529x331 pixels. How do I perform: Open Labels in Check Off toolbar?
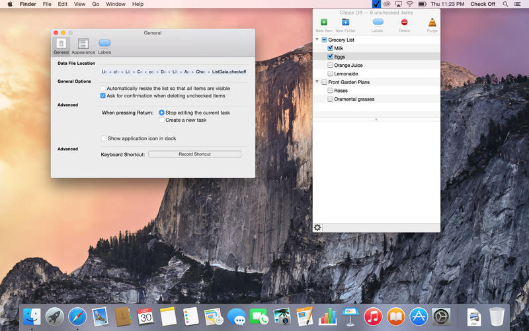(x=378, y=23)
